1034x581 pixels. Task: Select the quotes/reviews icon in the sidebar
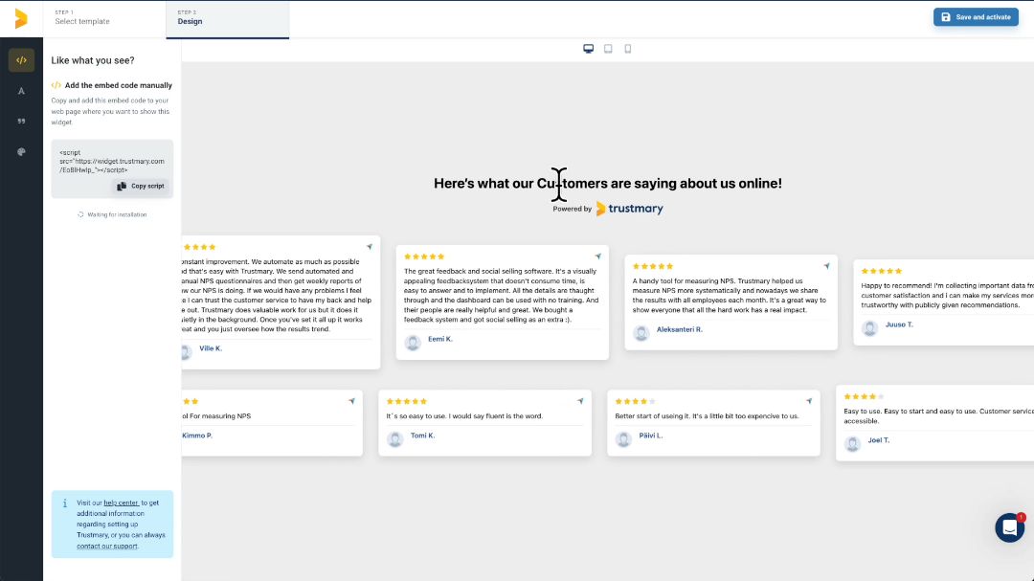point(21,122)
